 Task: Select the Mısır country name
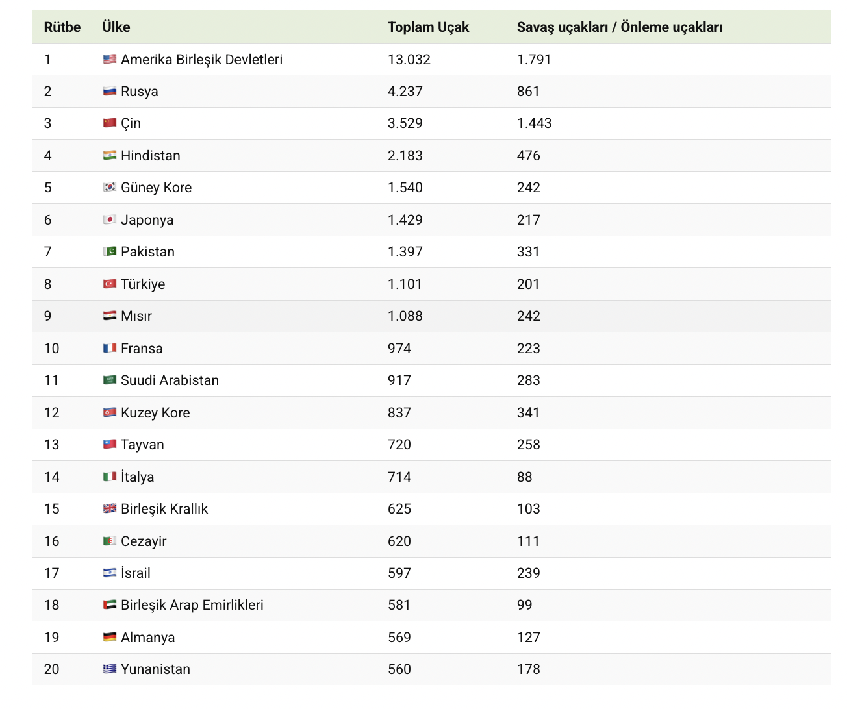click(x=136, y=316)
